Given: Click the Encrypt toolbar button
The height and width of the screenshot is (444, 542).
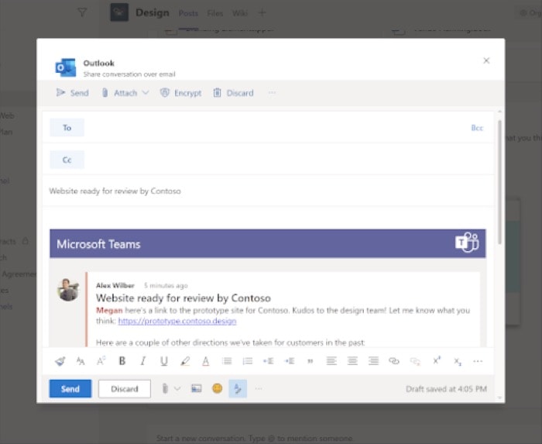Looking at the screenshot, I should [180, 93].
